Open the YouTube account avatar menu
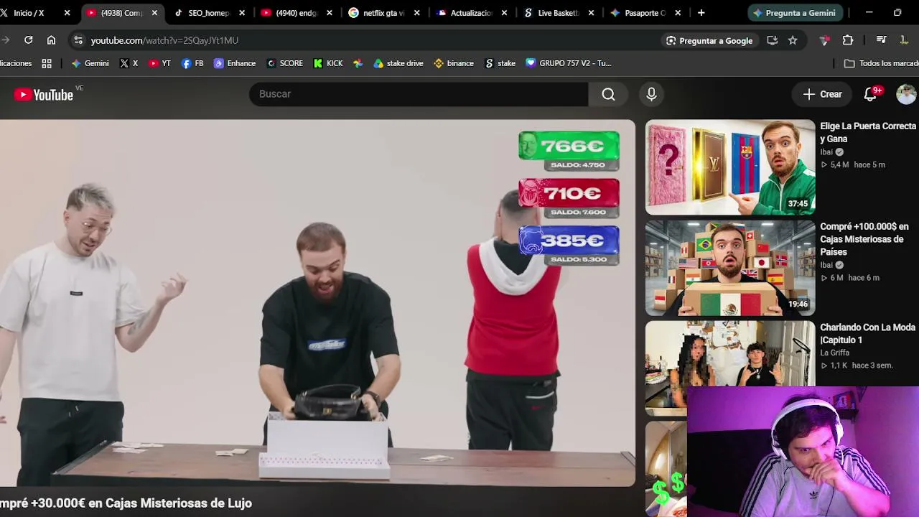The width and height of the screenshot is (919, 517). (x=906, y=94)
